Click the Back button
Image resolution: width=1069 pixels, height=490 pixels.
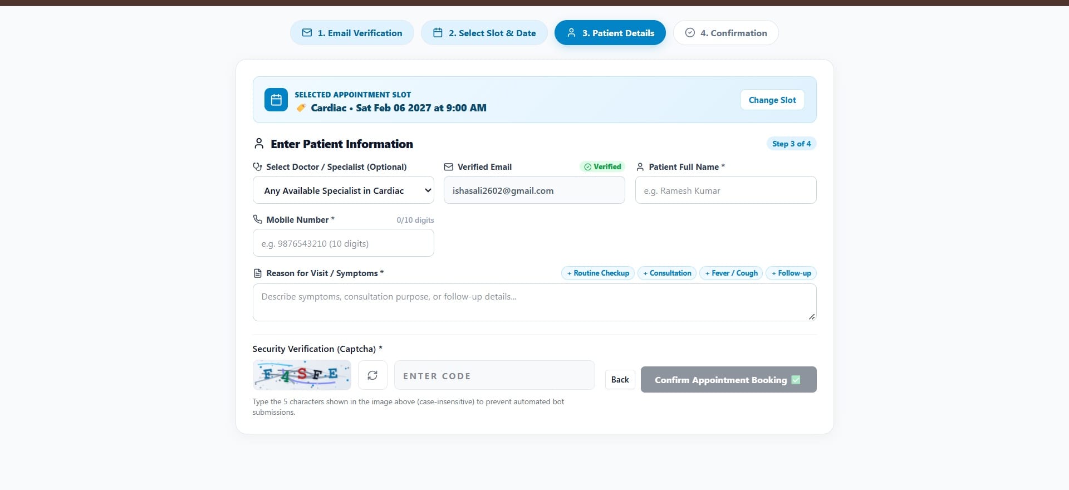(620, 380)
